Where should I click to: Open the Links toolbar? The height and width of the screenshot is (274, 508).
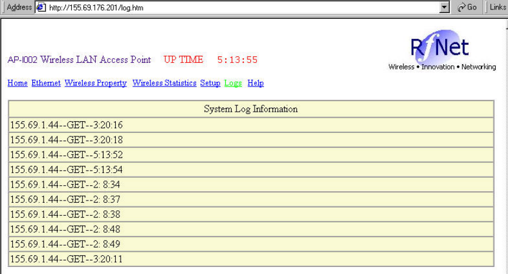[x=497, y=7]
